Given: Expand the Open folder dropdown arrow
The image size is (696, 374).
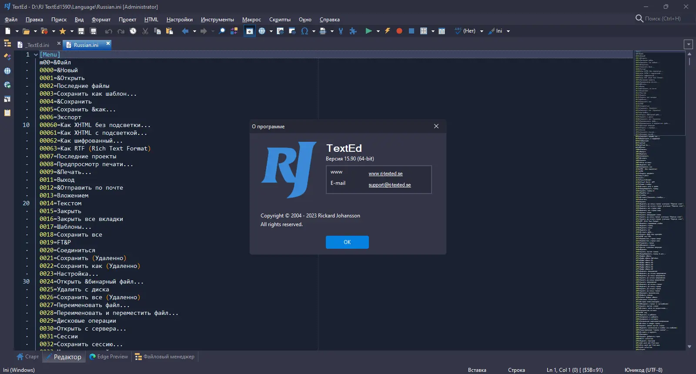Looking at the screenshot, I should (35, 31).
